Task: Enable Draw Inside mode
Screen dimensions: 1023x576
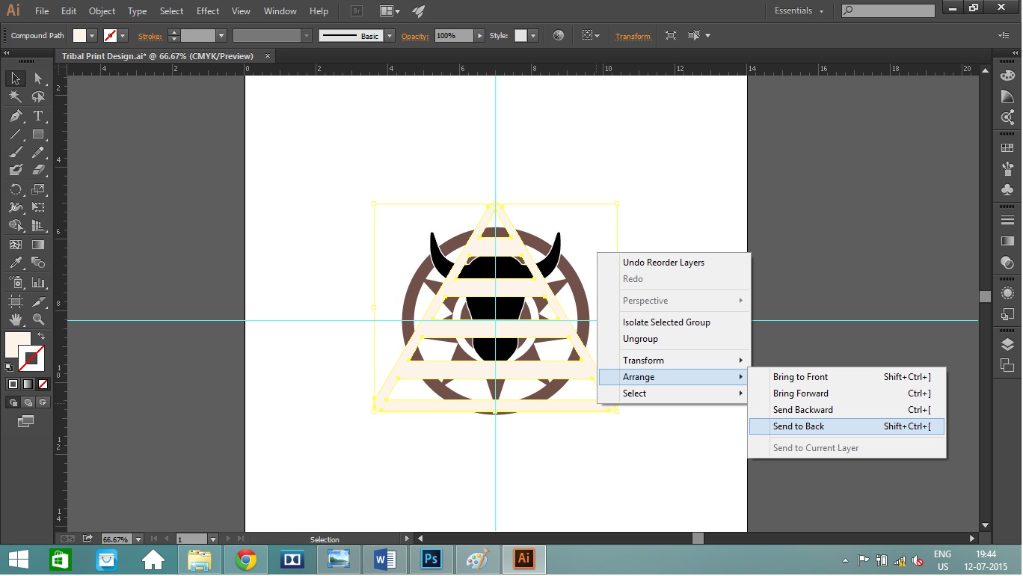Action: tap(43, 402)
